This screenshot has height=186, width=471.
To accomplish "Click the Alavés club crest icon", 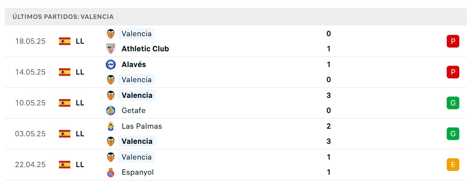I will (111, 65).
